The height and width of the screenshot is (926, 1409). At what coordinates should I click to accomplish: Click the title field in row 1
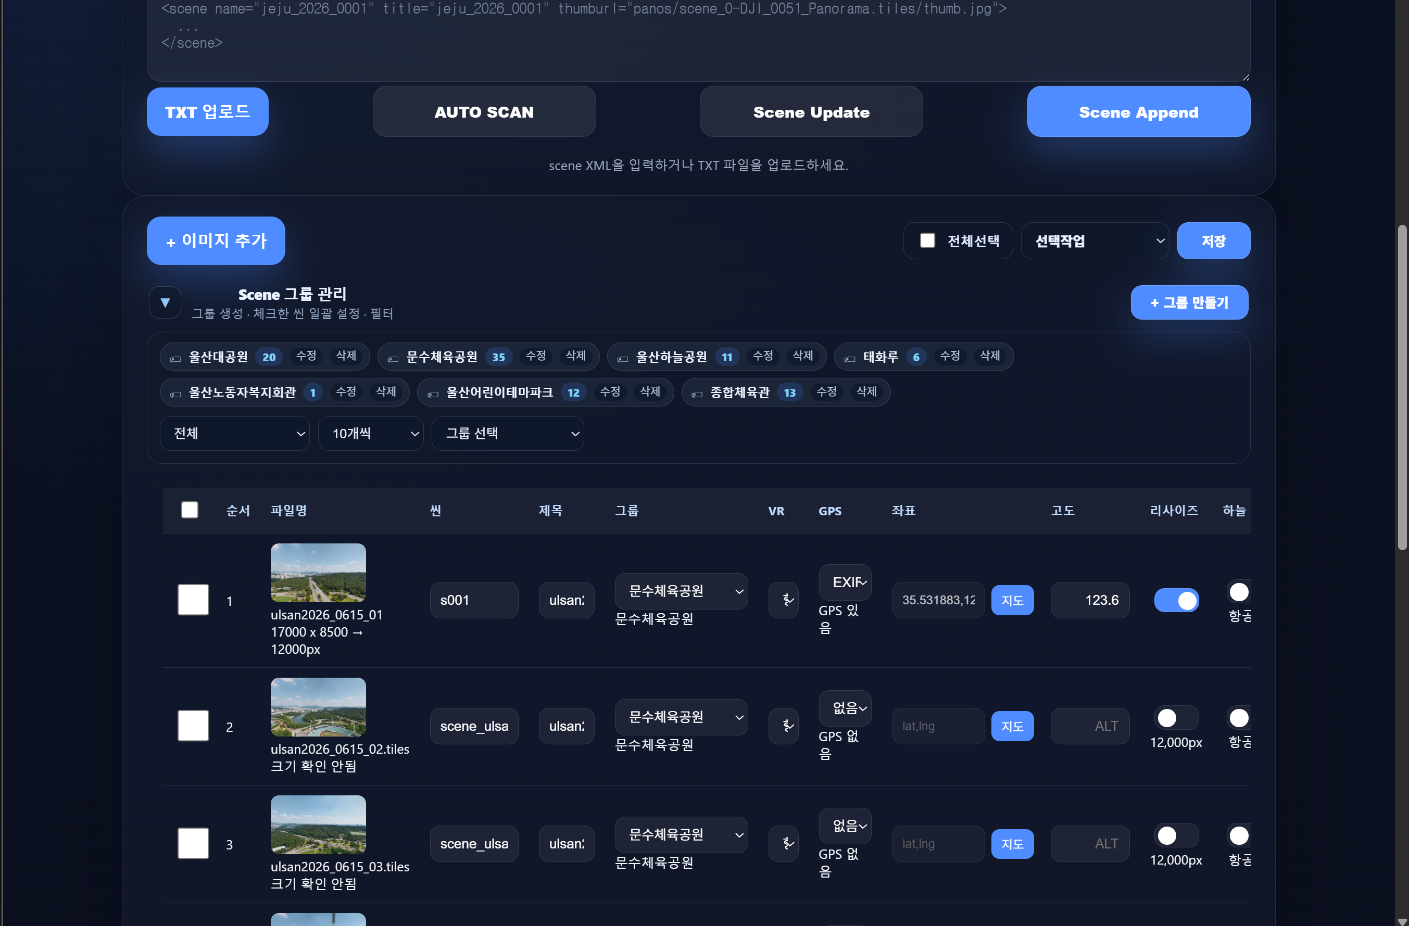point(567,600)
